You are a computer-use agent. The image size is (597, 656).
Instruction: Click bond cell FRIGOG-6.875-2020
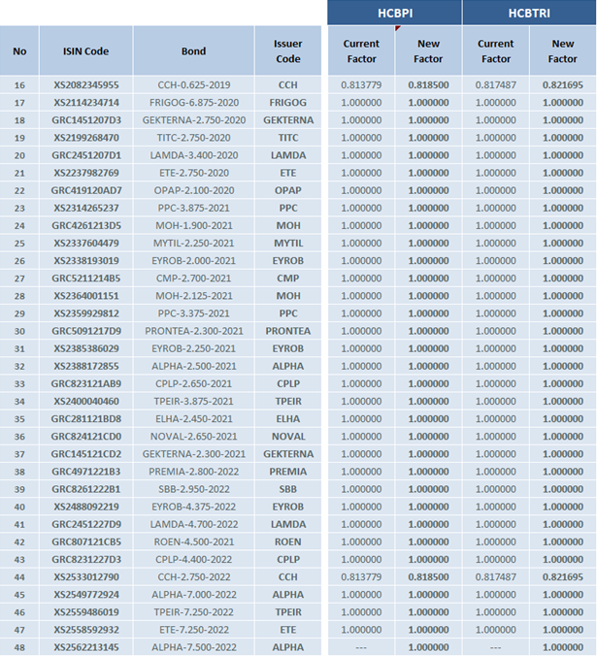pos(193,103)
